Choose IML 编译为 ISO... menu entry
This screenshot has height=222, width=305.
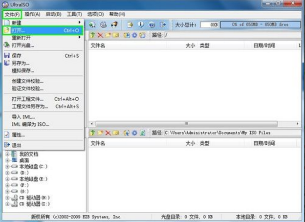tap(44, 124)
